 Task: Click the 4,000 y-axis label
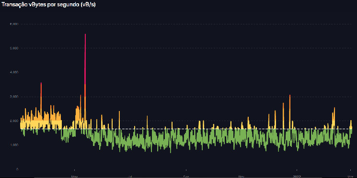(14, 72)
